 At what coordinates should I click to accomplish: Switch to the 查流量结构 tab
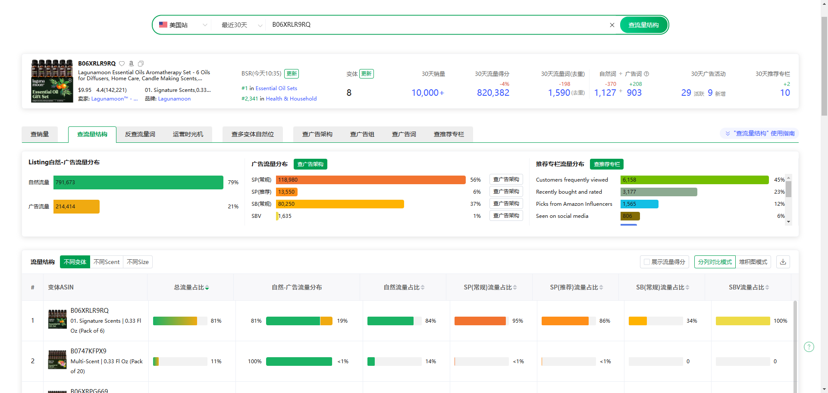pyautogui.click(x=92, y=134)
